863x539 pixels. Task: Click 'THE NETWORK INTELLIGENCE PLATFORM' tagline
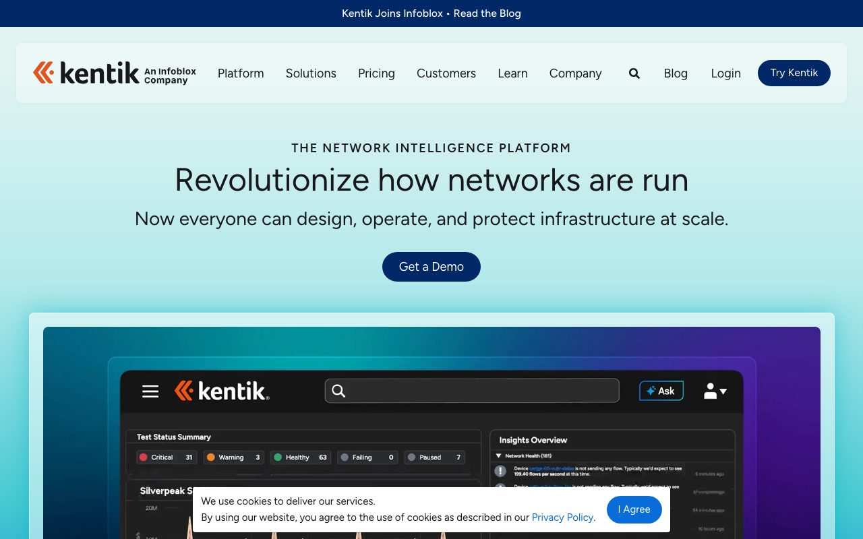tap(431, 148)
